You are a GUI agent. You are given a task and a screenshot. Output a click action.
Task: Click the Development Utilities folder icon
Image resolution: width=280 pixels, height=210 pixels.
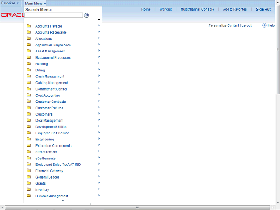(28, 126)
